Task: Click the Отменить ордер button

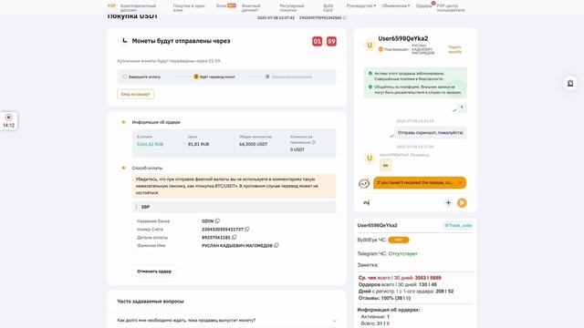Action: point(154,272)
